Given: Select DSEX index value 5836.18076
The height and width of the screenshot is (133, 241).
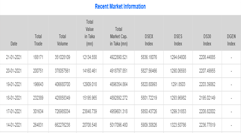Looking at the screenshot, I should tap(149, 58).
